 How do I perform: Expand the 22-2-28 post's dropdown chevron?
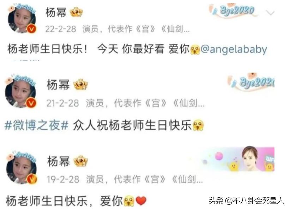pos(270,13)
